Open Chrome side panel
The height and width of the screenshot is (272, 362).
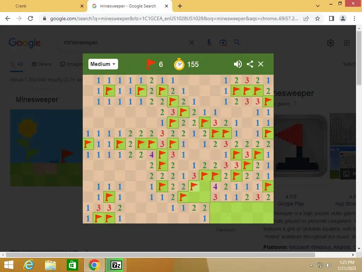coord(332,18)
